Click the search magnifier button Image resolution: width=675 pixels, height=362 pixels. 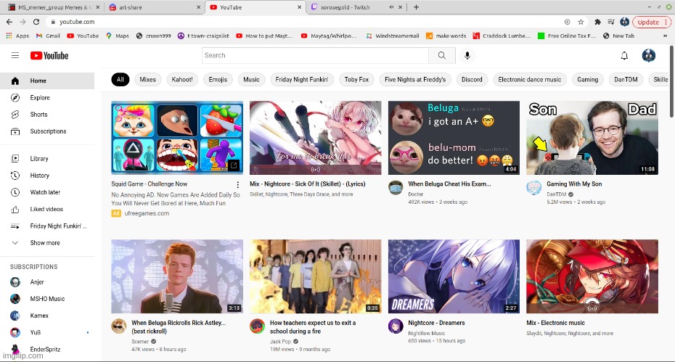442,55
